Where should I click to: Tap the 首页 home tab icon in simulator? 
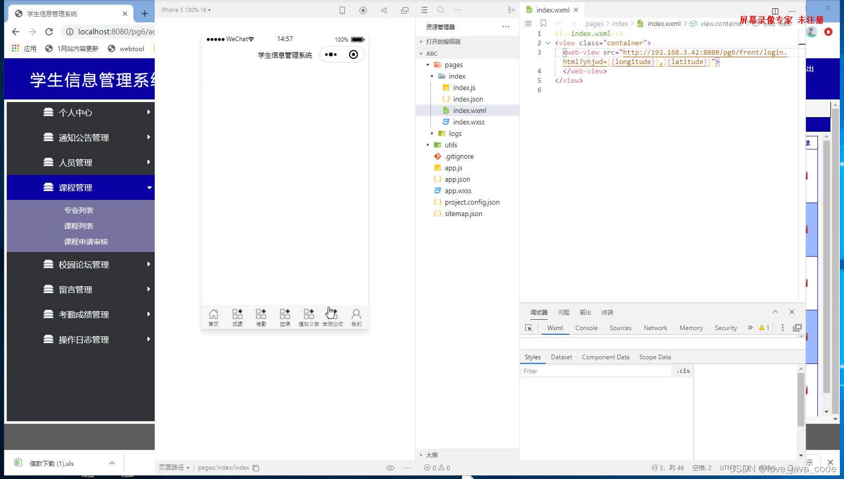point(214,317)
